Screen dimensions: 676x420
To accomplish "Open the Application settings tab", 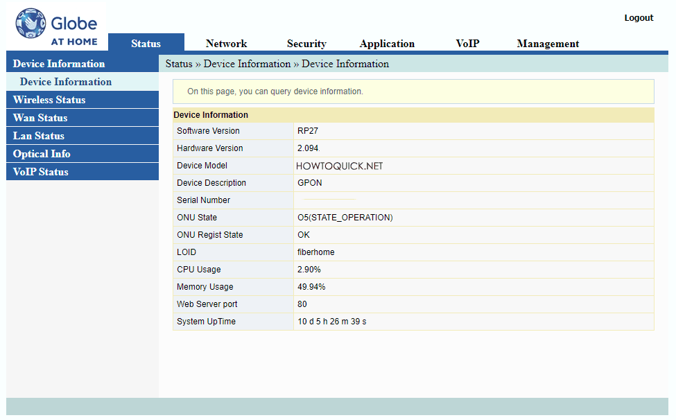I will (387, 43).
